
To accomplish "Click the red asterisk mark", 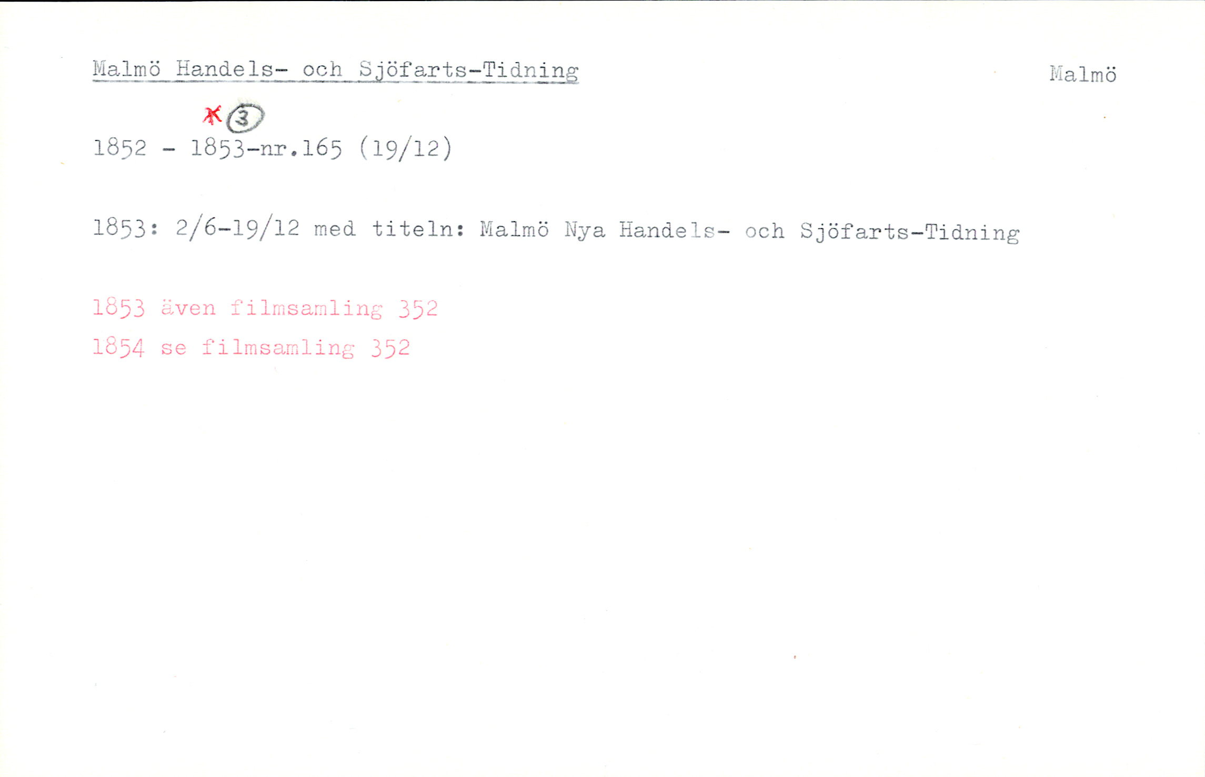I will [213, 115].
